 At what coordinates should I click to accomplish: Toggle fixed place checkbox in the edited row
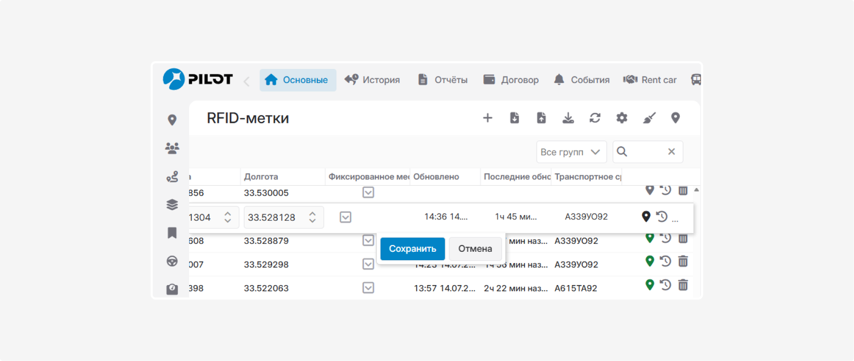pyautogui.click(x=345, y=217)
